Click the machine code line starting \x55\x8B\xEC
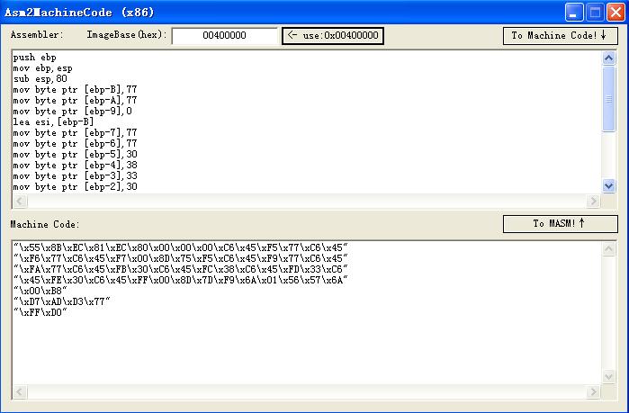This screenshot has height=413, width=629. pyautogui.click(x=181, y=247)
